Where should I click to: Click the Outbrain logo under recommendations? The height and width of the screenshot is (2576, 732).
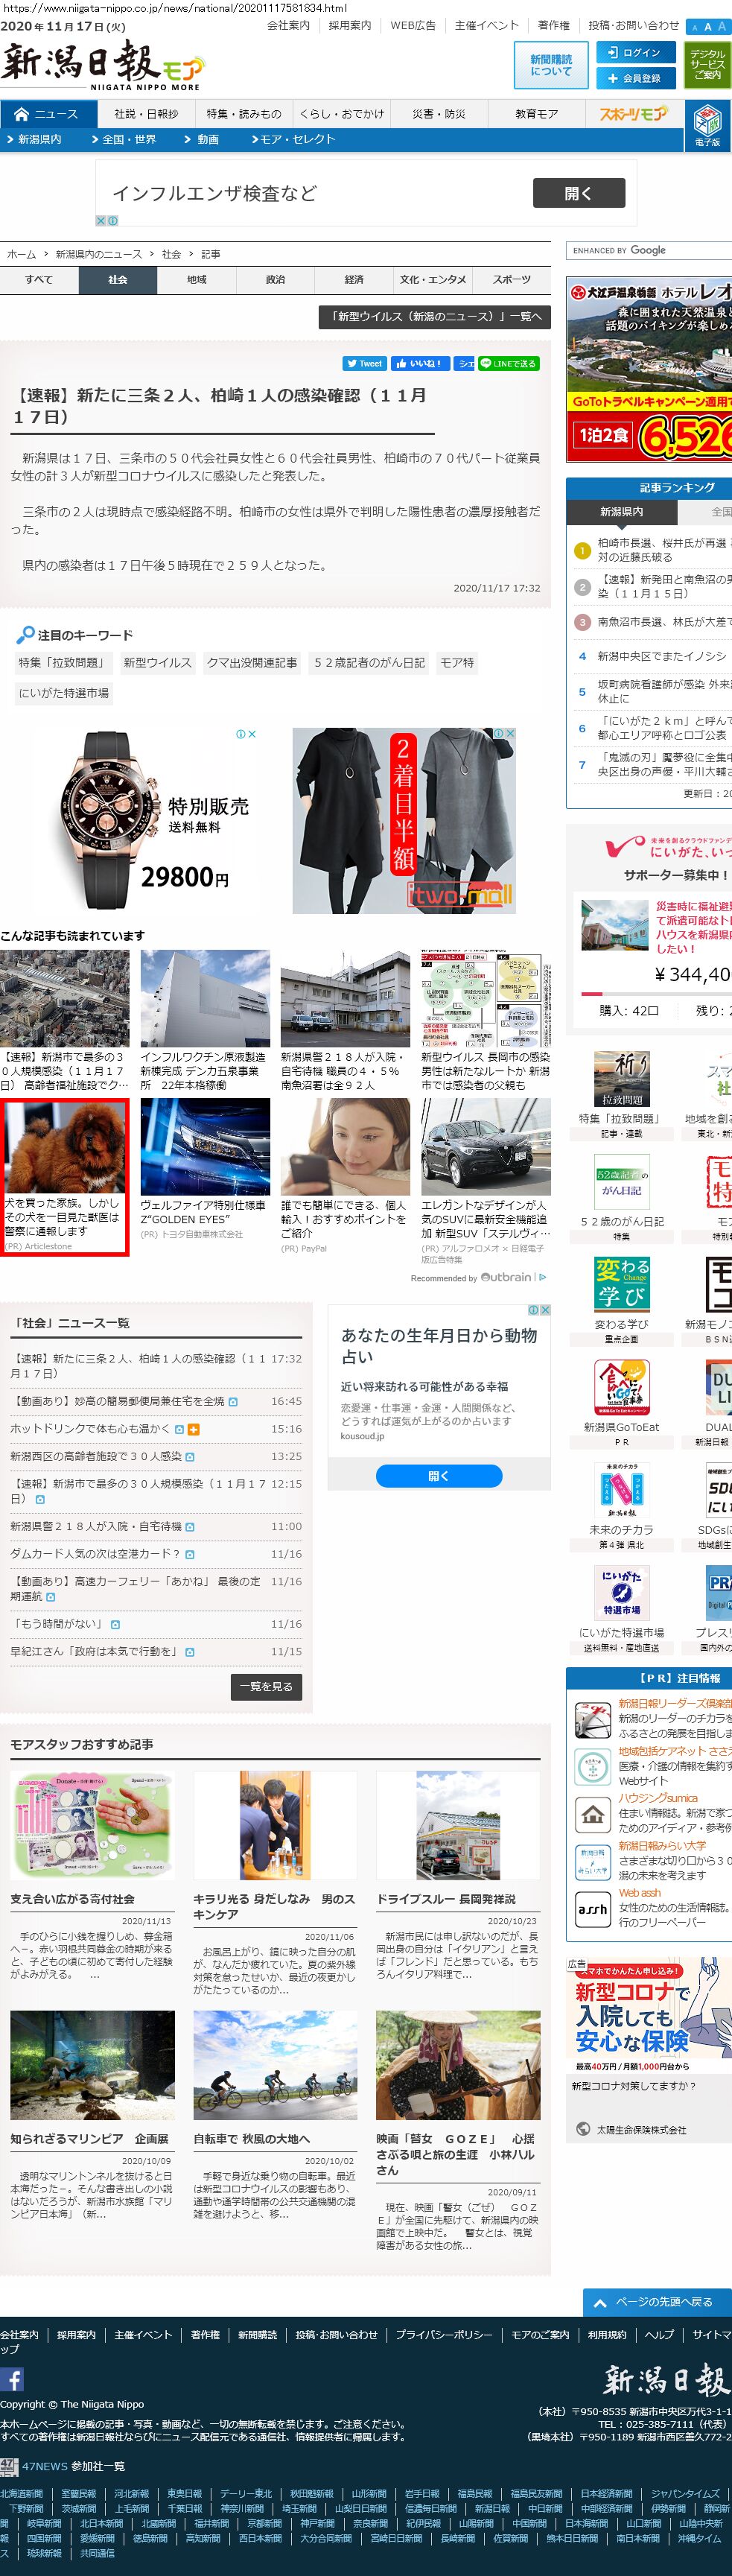[506, 1277]
